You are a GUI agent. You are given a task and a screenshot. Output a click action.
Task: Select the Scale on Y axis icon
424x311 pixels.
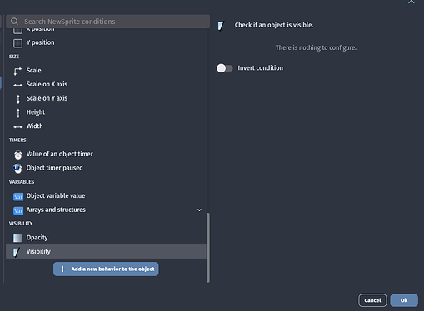tap(18, 99)
